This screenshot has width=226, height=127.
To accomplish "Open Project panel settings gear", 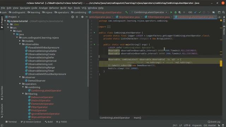I will click(x=82, y=17).
